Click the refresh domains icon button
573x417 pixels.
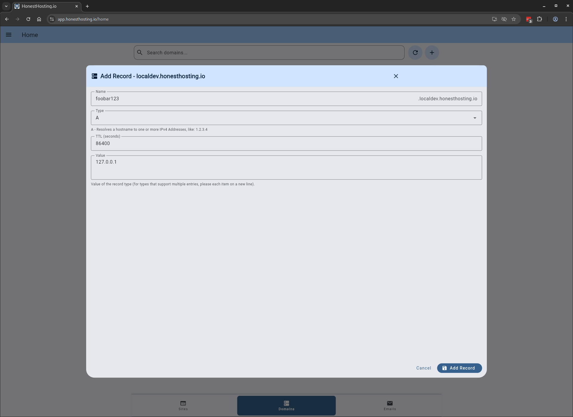point(415,53)
